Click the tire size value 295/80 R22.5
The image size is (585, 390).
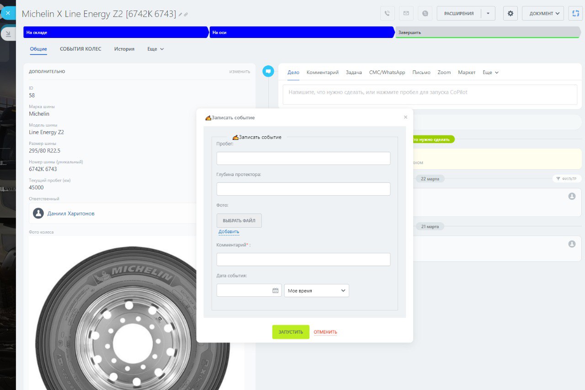pyautogui.click(x=45, y=151)
